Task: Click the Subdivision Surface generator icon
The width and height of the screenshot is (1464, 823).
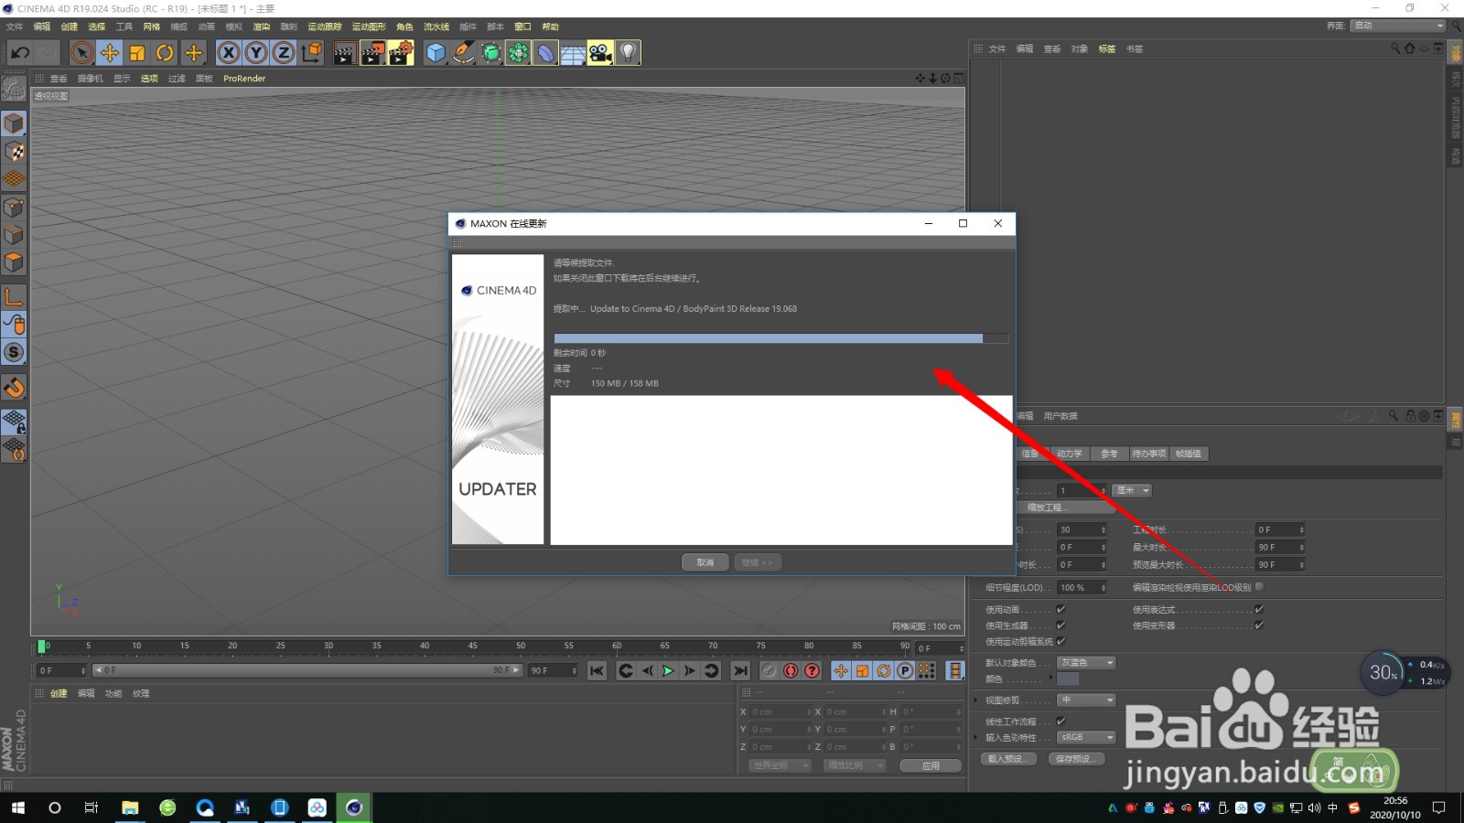Action: (x=491, y=53)
